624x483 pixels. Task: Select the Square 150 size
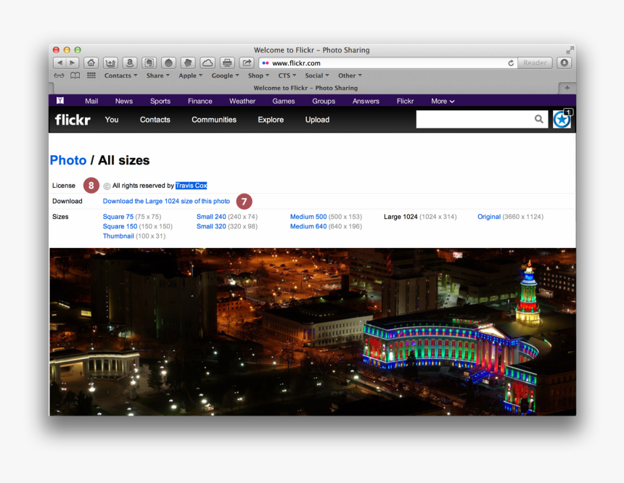(120, 226)
